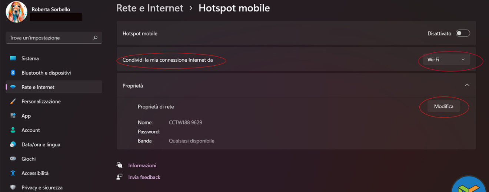Image resolution: width=489 pixels, height=192 pixels.
Task: Open the Wi-Fi connection sharing dropdown
Action: (x=446, y=59)
